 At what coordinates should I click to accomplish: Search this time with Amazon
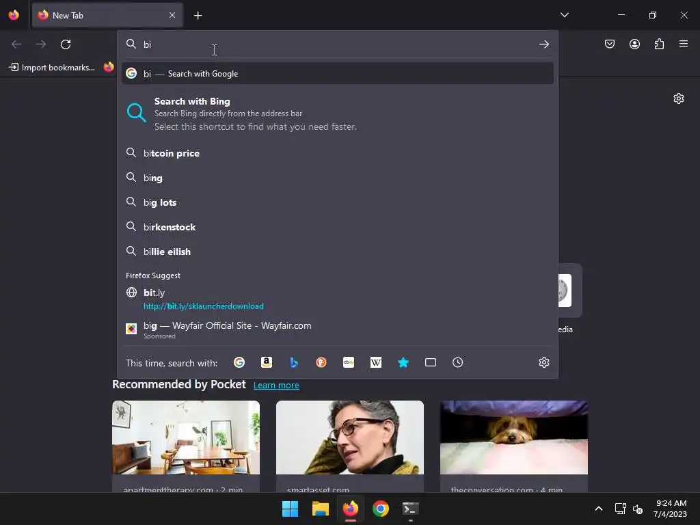267,362
